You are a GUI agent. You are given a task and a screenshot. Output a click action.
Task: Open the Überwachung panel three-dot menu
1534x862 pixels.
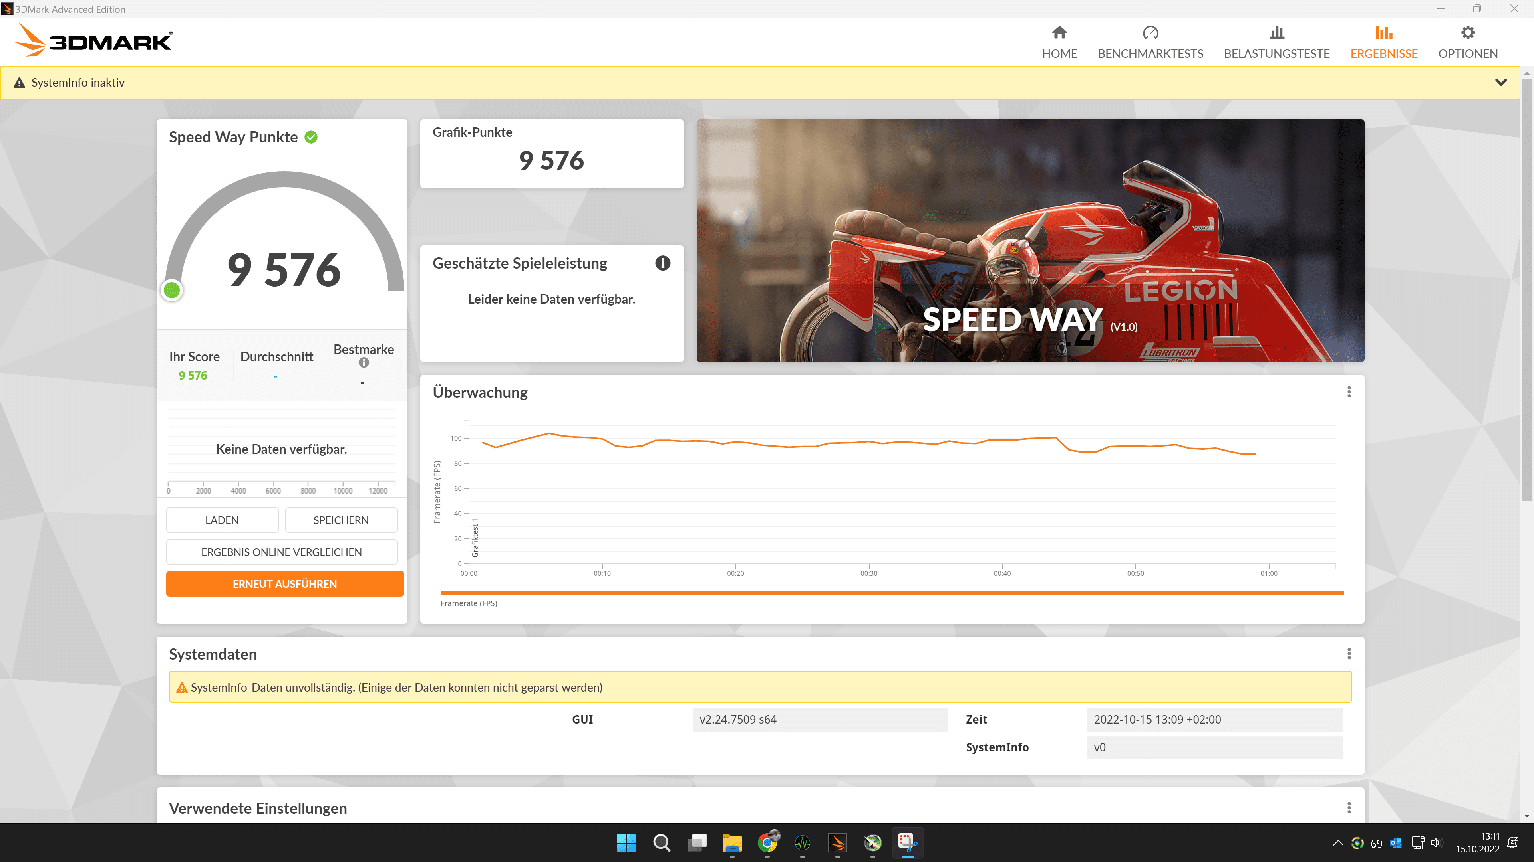click(1349, 392)
